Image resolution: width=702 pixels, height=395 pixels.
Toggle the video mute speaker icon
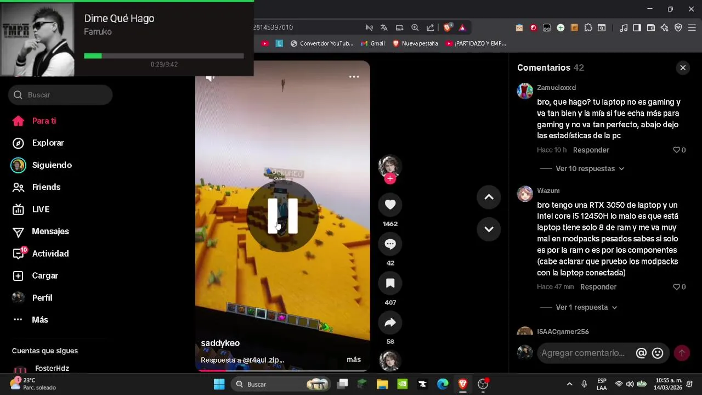pos(211,77)
